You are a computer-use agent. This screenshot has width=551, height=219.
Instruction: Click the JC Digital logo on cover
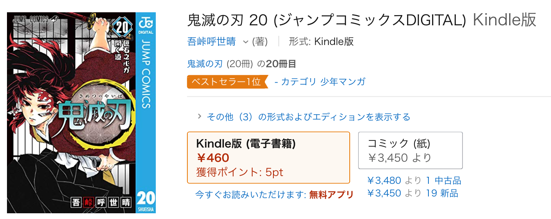pos(146,24)
